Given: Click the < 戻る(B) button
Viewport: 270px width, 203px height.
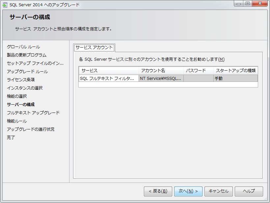Looking at the screenshot, I should point(158,191).
